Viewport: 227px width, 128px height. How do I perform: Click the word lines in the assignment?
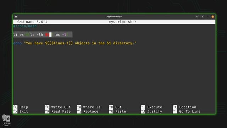click(x=18, y=35)
